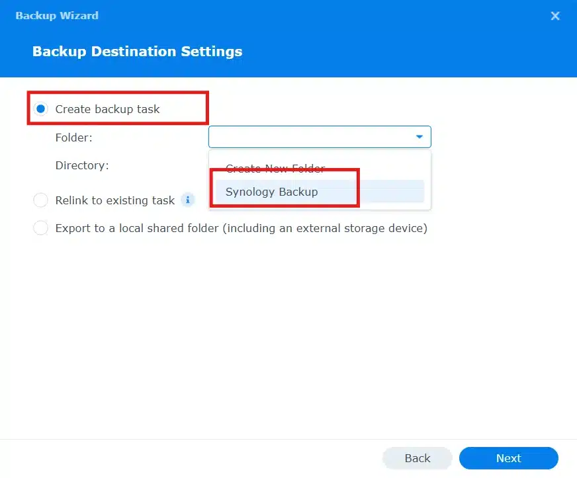Select the Create backup task option
Viewport: 577px width, 478px height.
[41, 108]
